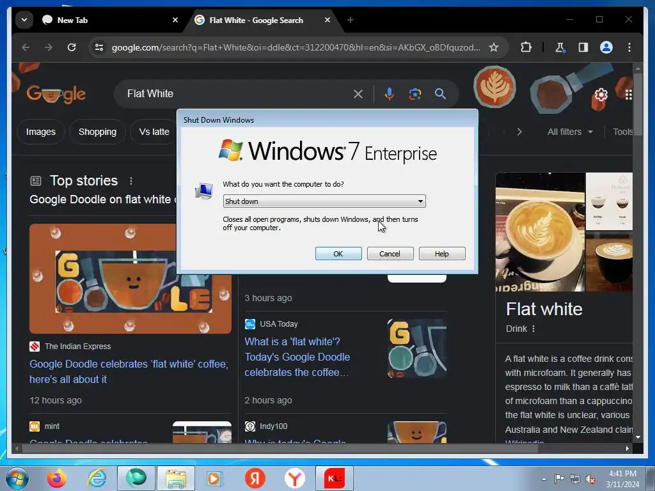Viewport: 655px width, 491px height.
Task: Bookmark this page with the star icon
Action: point(494,47)
